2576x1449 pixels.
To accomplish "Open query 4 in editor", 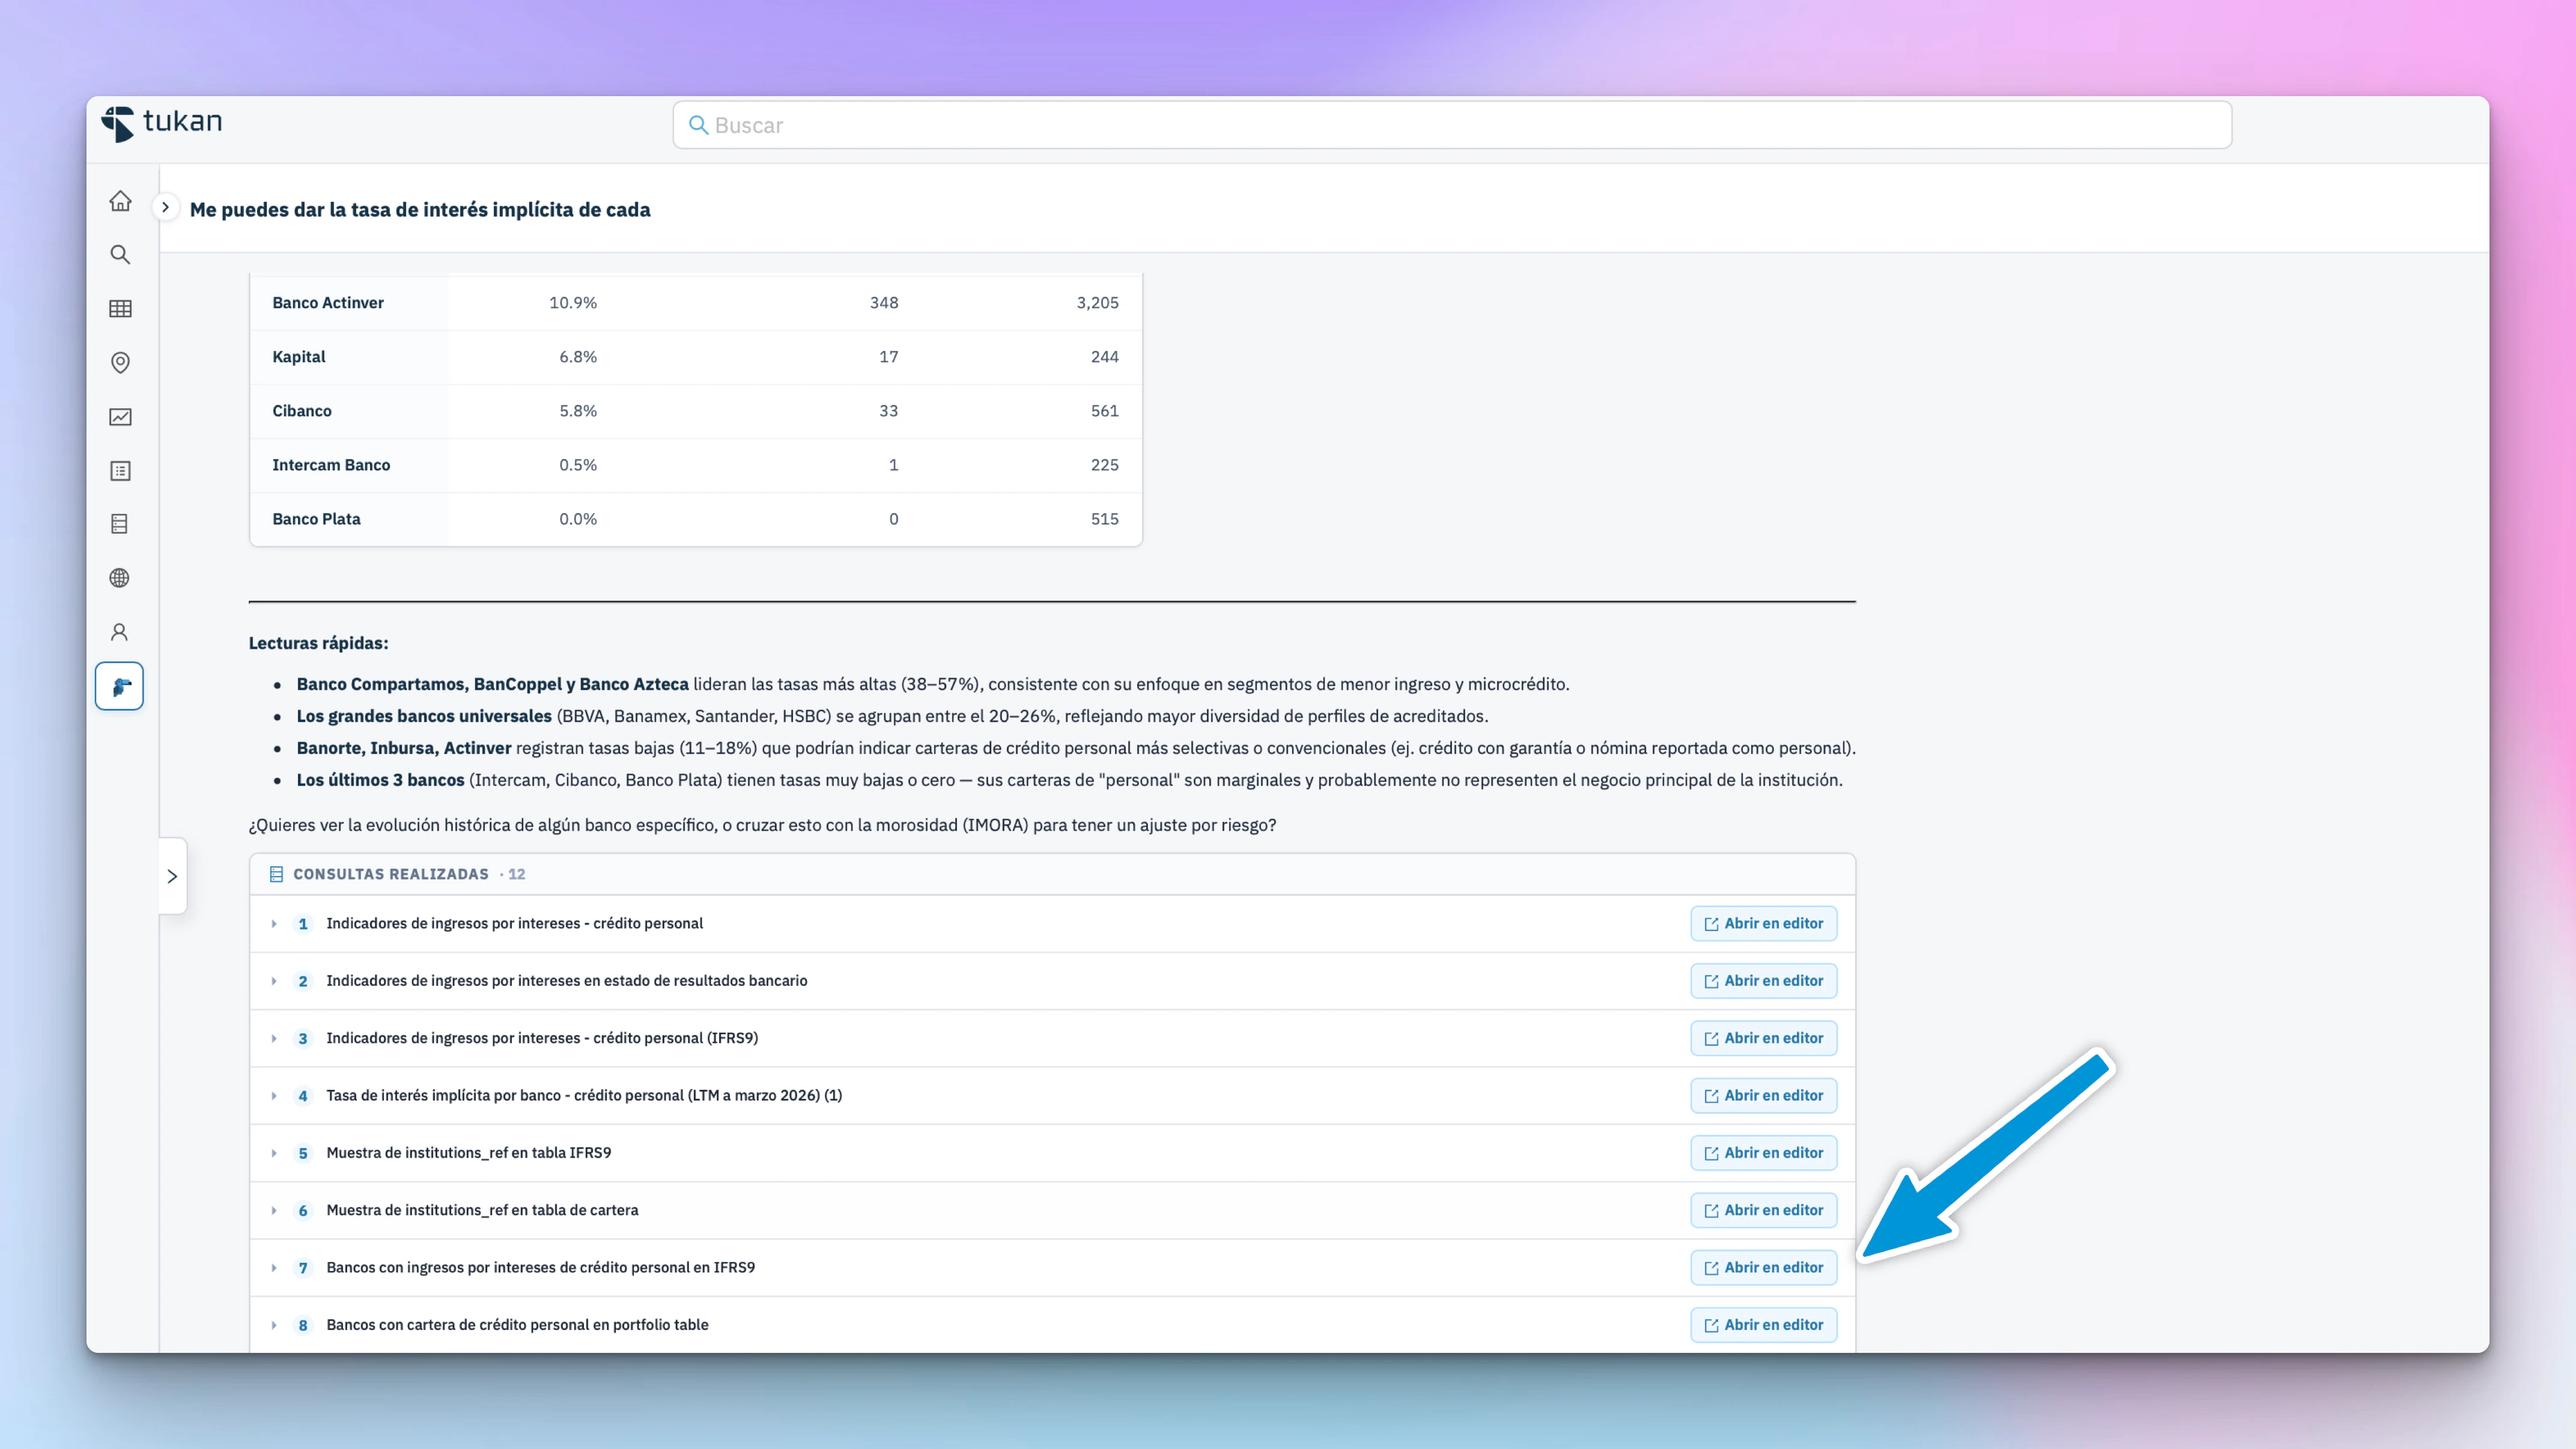I will [x=1763, y=1096].
